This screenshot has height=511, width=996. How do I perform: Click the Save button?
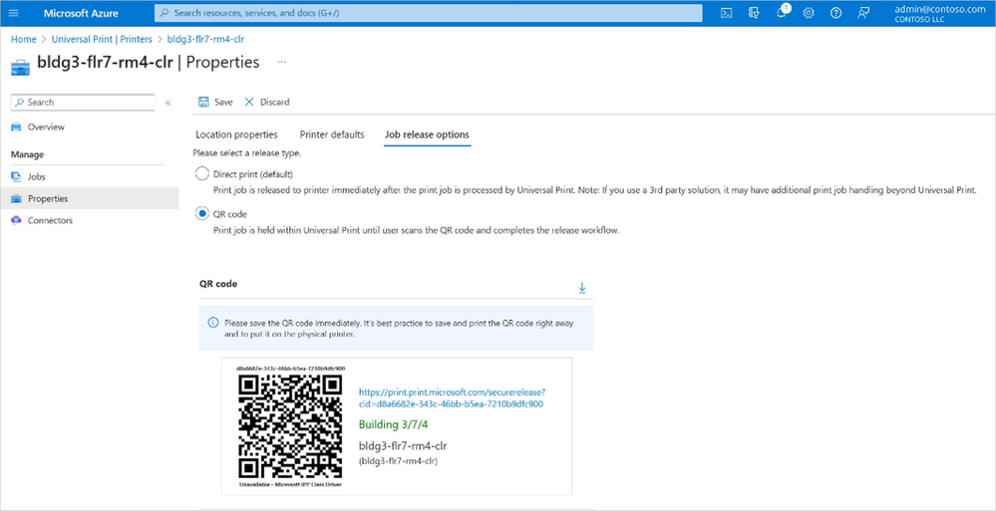click(215, 102)
